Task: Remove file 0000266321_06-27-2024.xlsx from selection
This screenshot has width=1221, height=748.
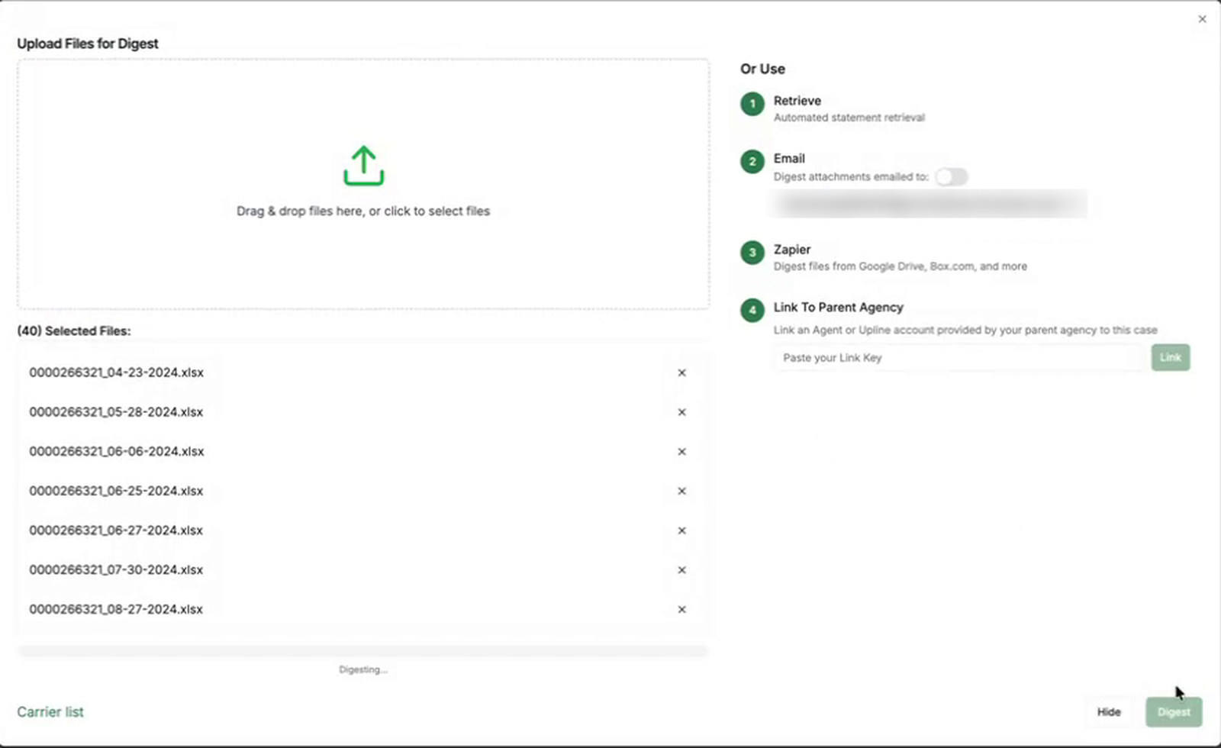Action: (x=681, y=530)
